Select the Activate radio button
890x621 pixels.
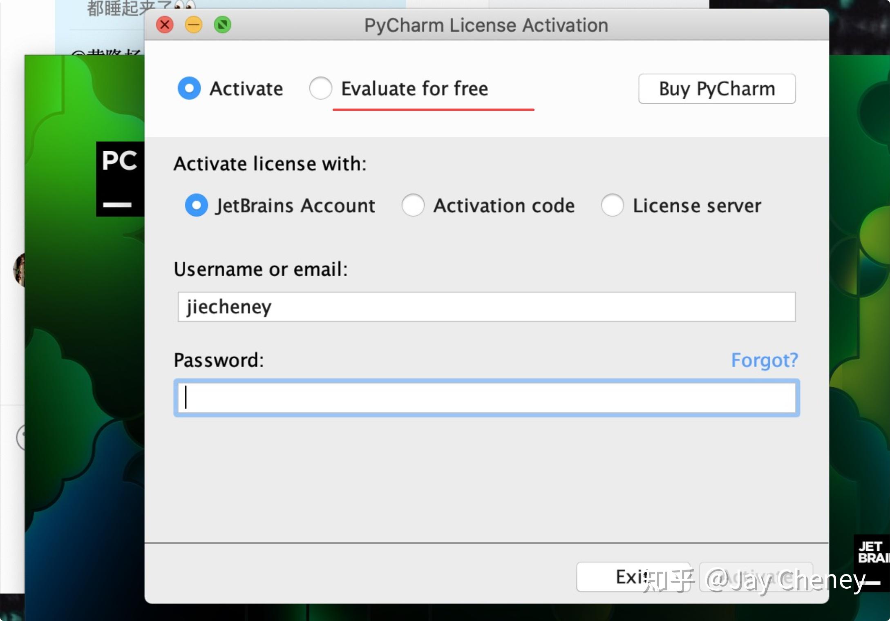(x=189, y=88)
